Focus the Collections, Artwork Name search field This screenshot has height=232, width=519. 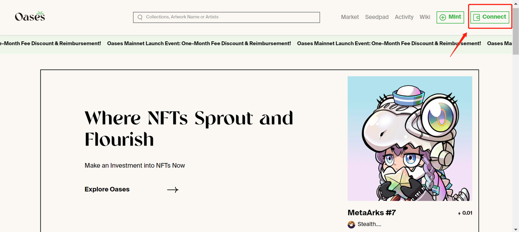tap(226, 17)
